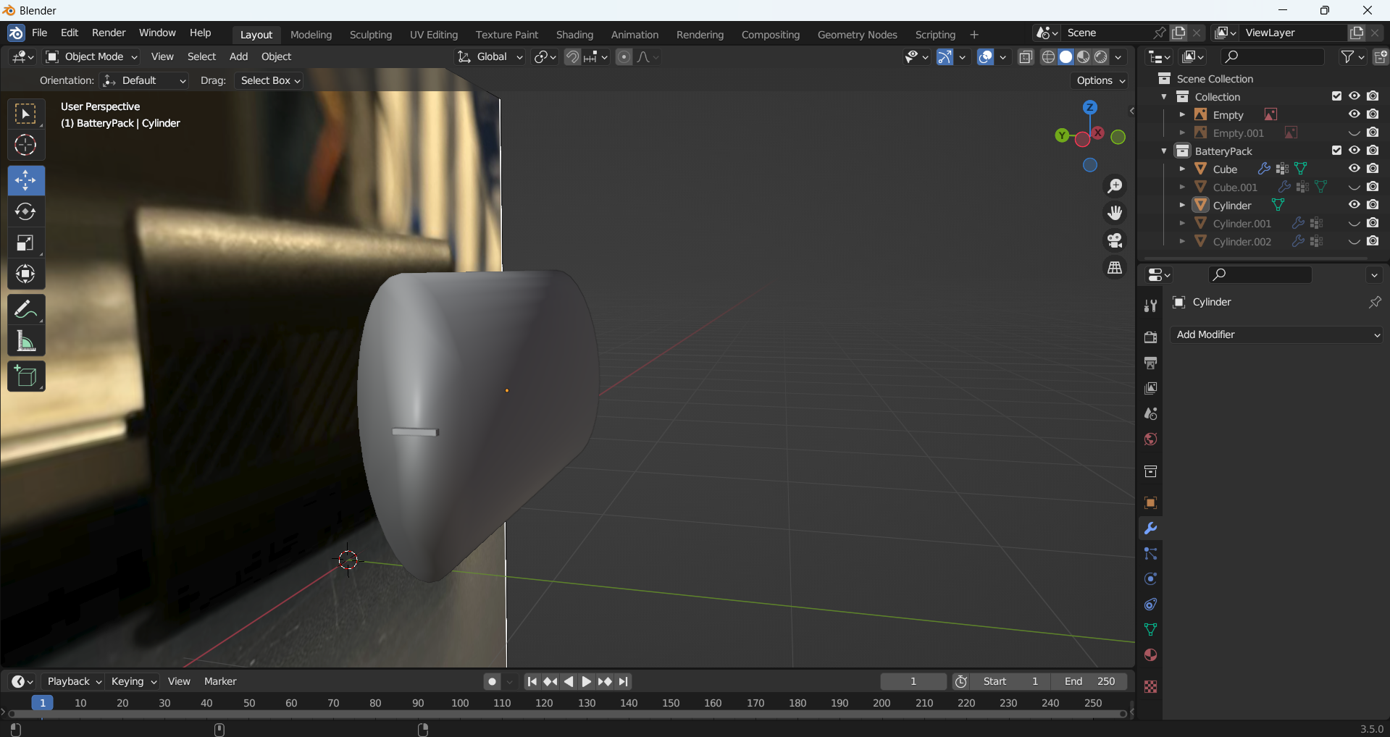Choose the Annotate pencil tool
Viewport: 1390px width, 737px height.
pyautogui.click(x=25, y=310)
